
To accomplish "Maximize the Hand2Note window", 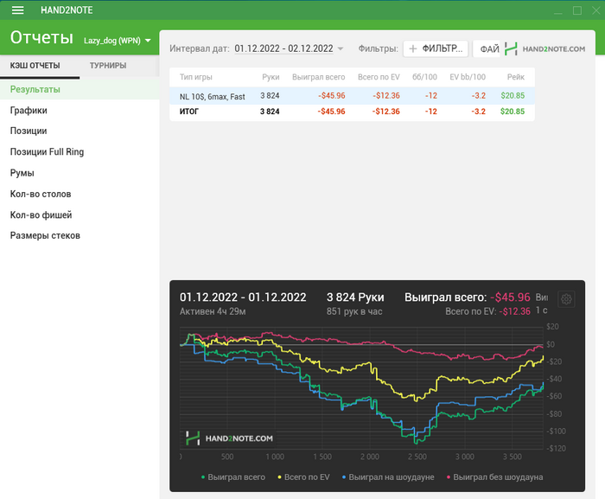I will pos(577,10).
